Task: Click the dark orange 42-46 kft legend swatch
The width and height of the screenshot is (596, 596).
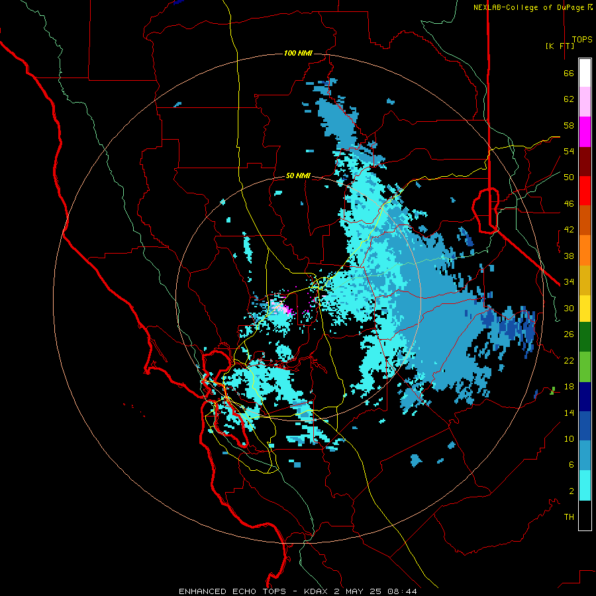Action: coord(585,221)
